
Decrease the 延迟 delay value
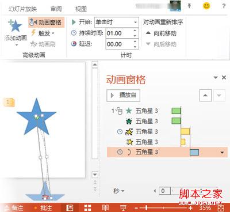coord(135,47)
